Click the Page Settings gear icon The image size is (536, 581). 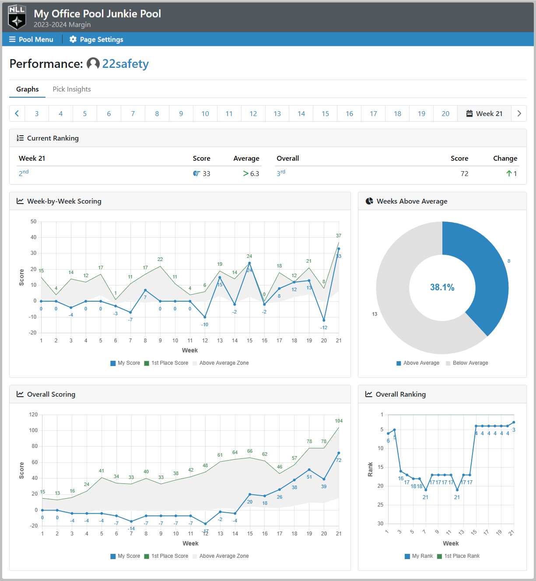[x=73, y=39]
